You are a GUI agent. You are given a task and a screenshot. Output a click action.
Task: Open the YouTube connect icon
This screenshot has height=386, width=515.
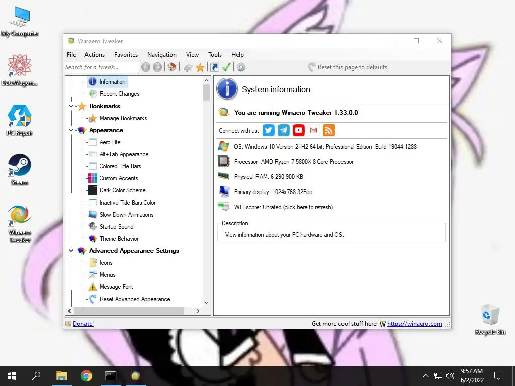[299, 130]
